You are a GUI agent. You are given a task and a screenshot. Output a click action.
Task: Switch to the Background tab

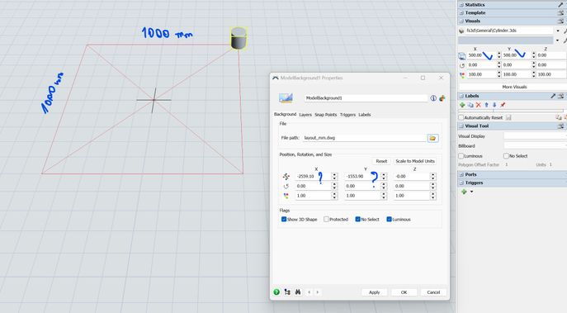point(285,114)
